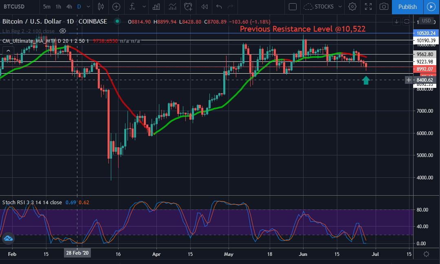Show the hidden Lin Reg indicator
440x264 pixels.
63,31
